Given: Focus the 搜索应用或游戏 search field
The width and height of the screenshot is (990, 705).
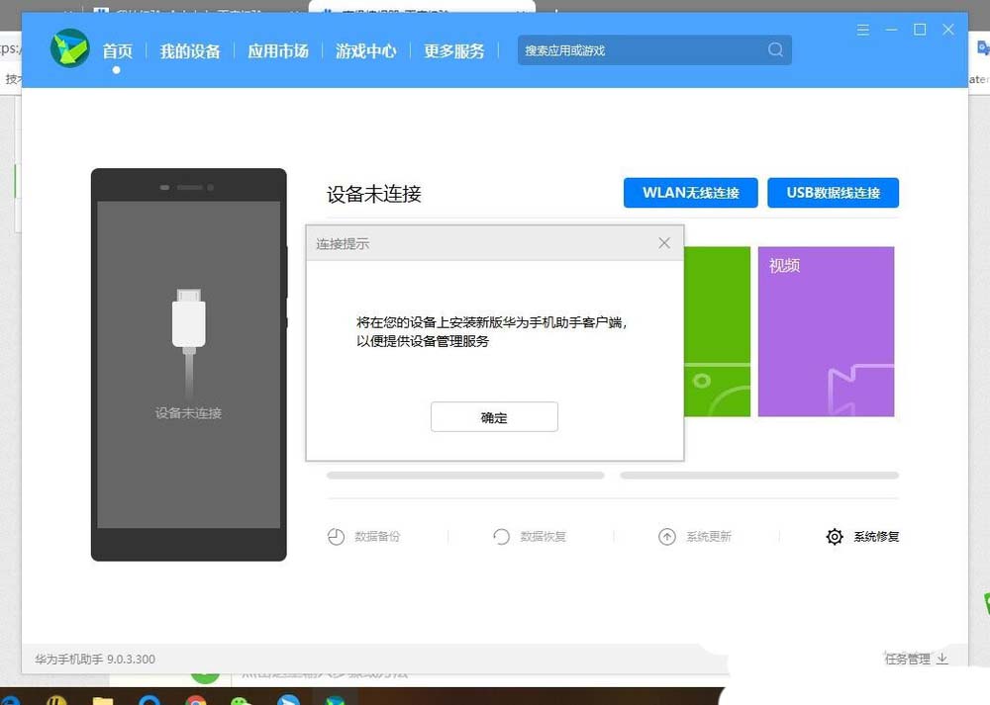Looking at the screenshot, I should pos(654,49).
